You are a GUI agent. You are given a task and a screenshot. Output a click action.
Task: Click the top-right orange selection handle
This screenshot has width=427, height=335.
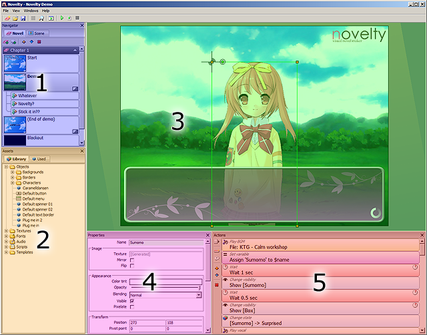coord(297,62)
